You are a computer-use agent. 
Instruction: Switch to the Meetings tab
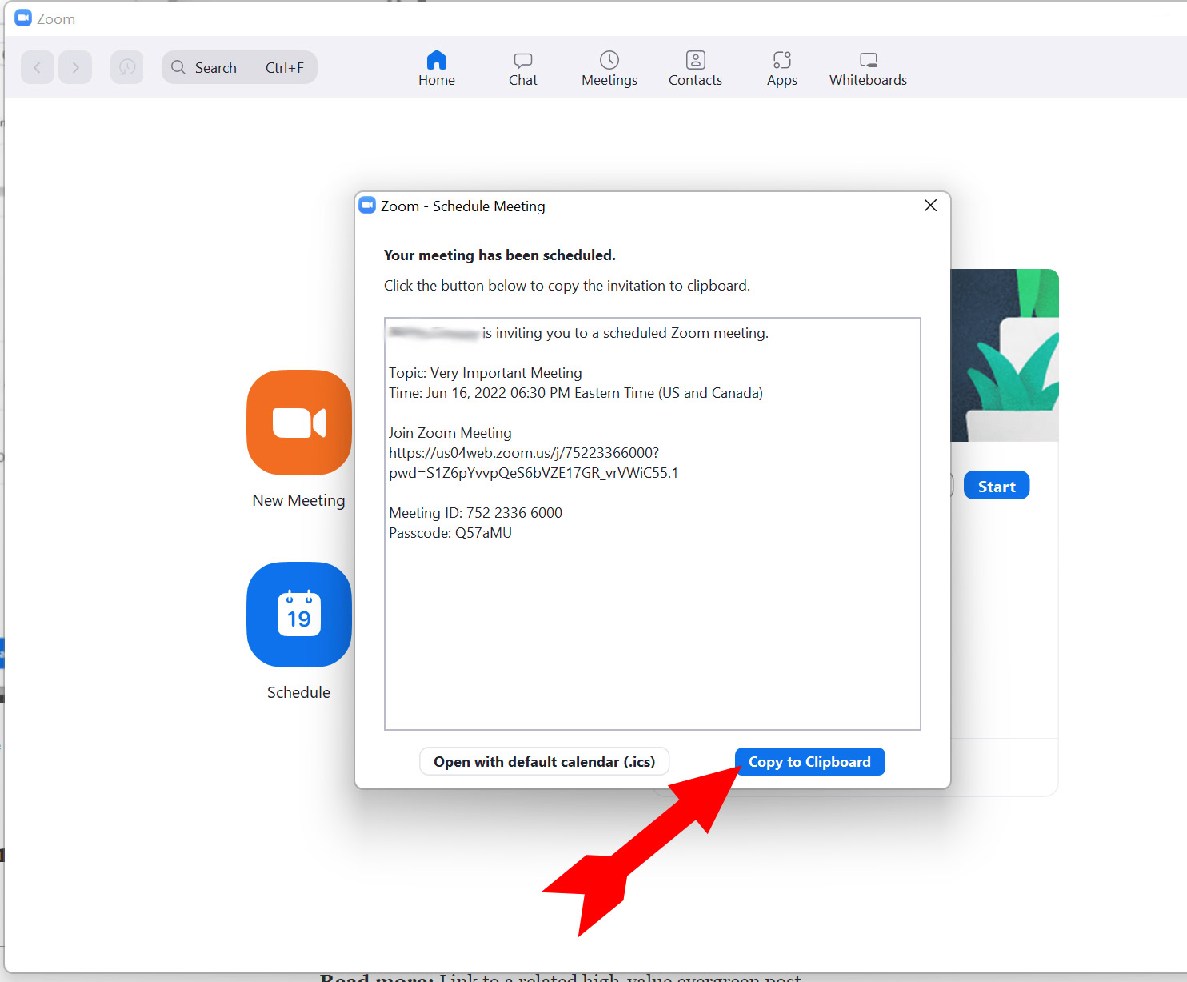point(609,68)
